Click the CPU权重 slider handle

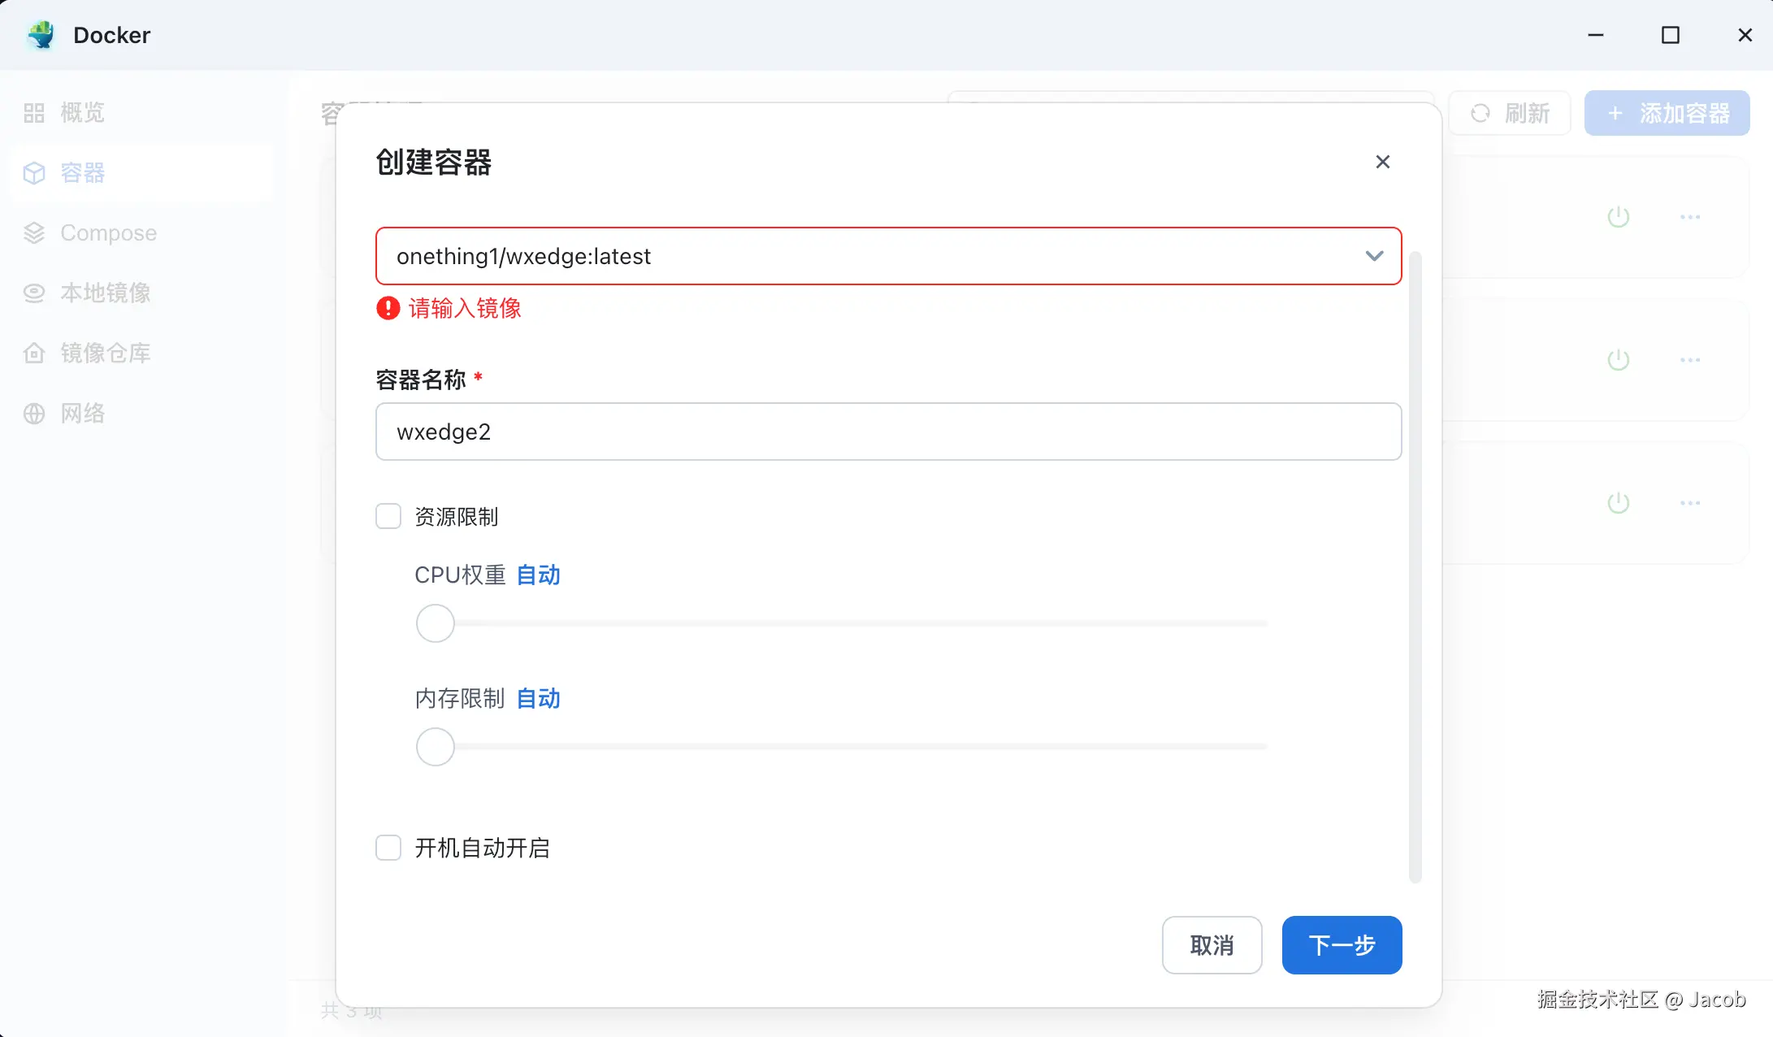coord(436,623)
